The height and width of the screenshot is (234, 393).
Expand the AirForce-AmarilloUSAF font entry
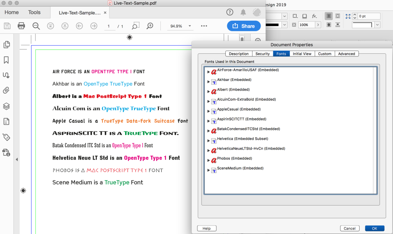click(x=208, y=72)
